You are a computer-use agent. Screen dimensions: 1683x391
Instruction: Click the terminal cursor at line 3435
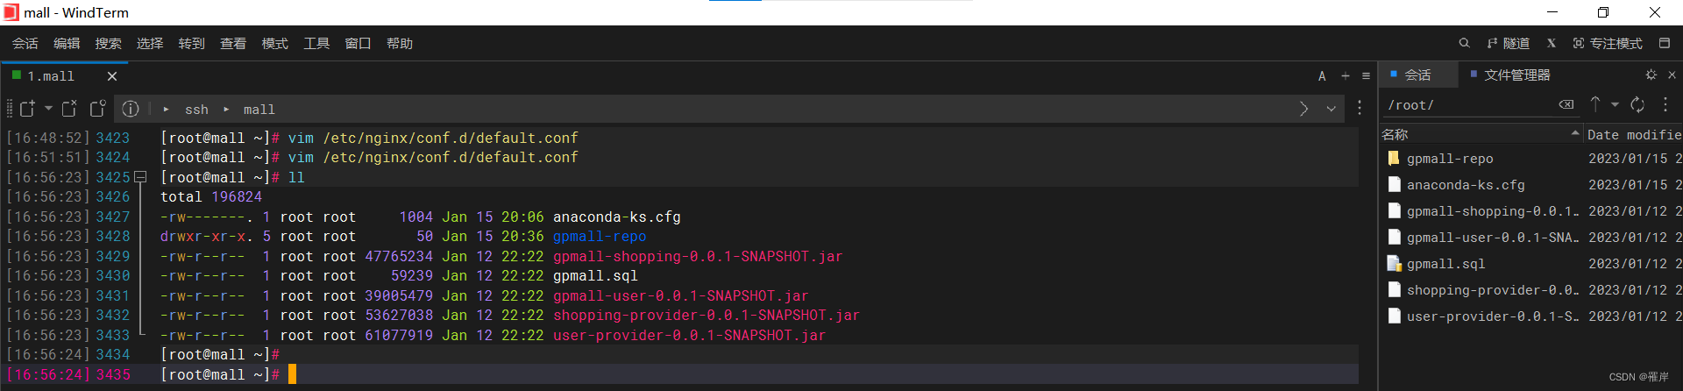click(x=293, y=374)
